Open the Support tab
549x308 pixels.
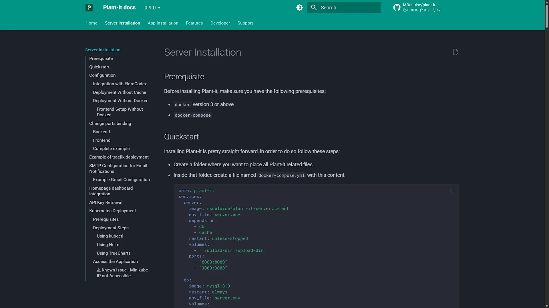pos(245,23)
